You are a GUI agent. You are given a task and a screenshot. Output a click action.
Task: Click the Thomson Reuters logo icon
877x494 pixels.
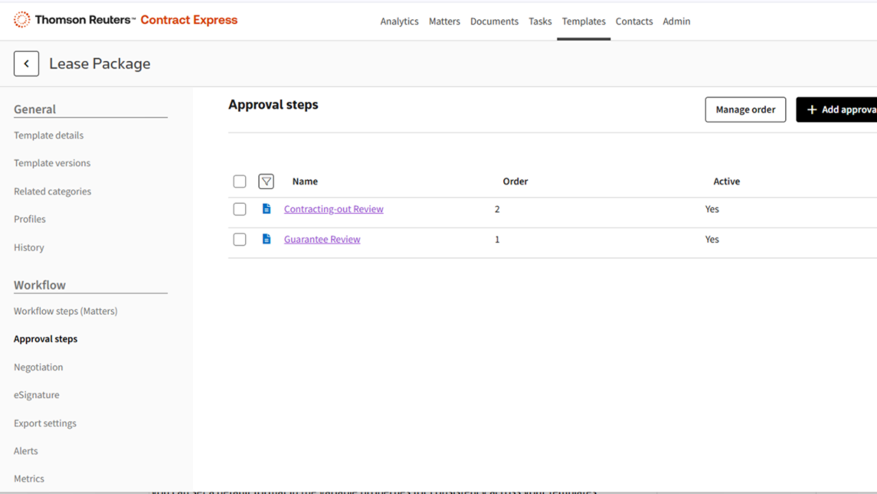pos(22,20)
